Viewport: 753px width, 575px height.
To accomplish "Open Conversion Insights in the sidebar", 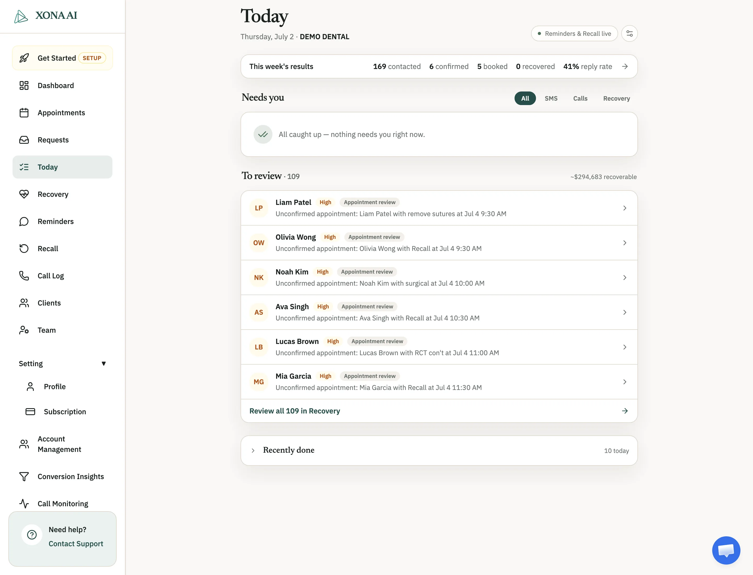I will point(62,476).
